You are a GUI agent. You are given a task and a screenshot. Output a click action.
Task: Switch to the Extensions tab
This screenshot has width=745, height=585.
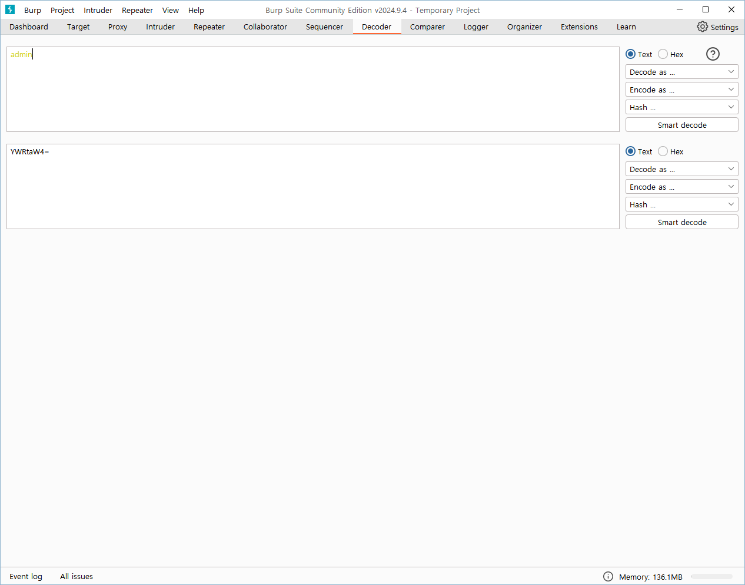click(x=579, y=27)
